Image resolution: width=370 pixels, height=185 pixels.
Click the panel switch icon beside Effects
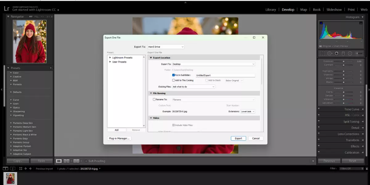(x=319, y=146)
